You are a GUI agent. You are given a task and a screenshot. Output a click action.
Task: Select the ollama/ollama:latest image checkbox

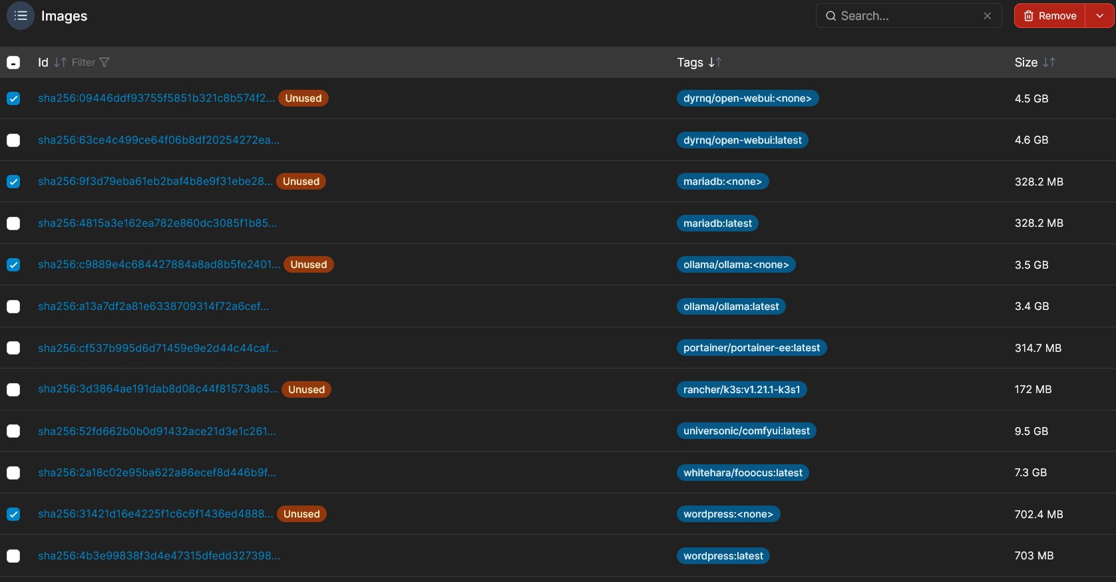point(13,307)
